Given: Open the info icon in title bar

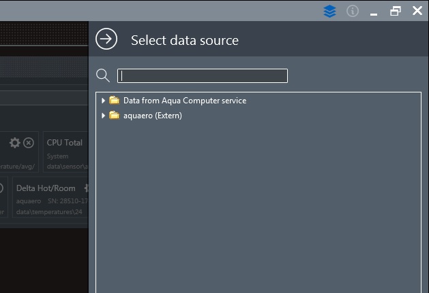Looking at the screenshot, I should 353,11.
